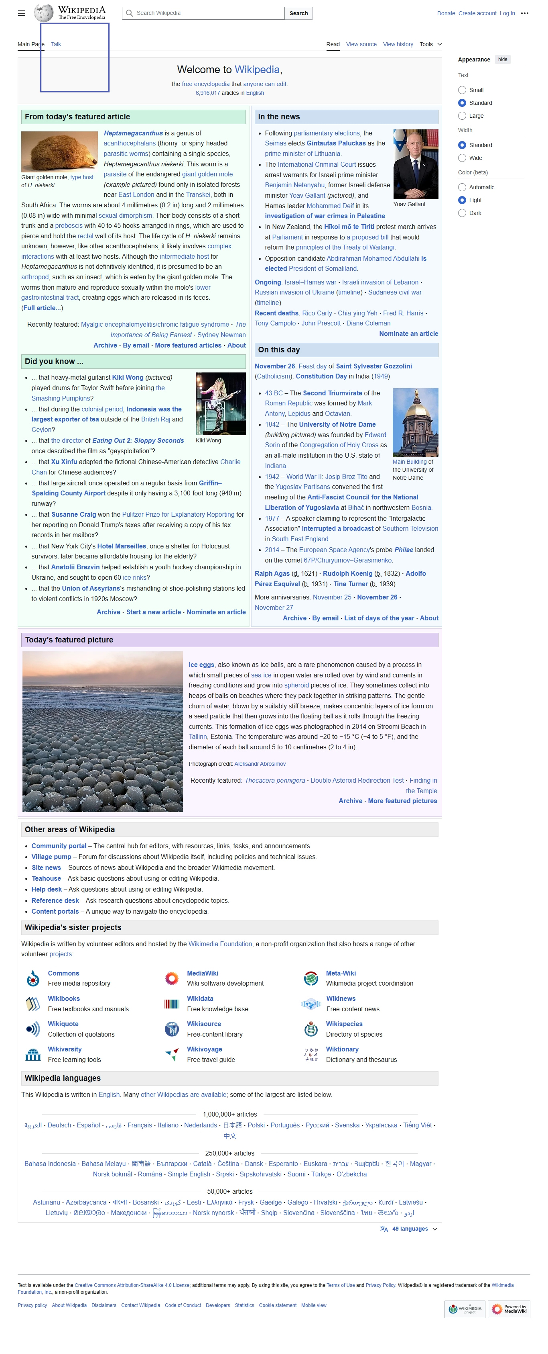Viewport: 548px width, 1354px height.
Task: Click the search magnifier icon
Action: tap(130, 13)
